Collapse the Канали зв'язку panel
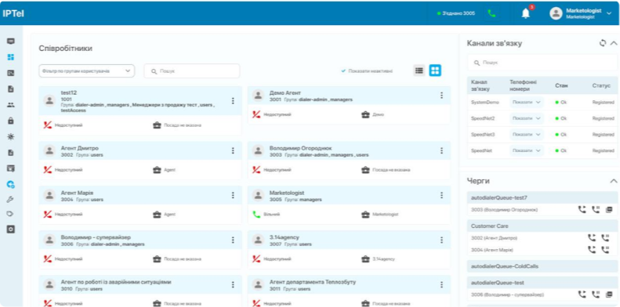Screen dimensions: 620x307 614,43
